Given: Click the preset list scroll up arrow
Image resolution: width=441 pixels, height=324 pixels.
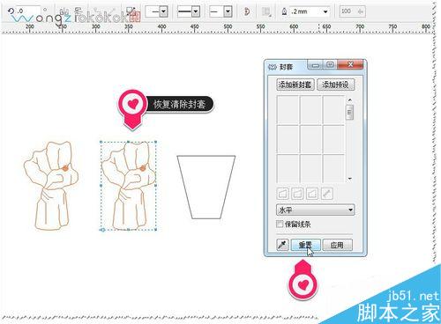Looking at the screenshot, I should point(349,100).
